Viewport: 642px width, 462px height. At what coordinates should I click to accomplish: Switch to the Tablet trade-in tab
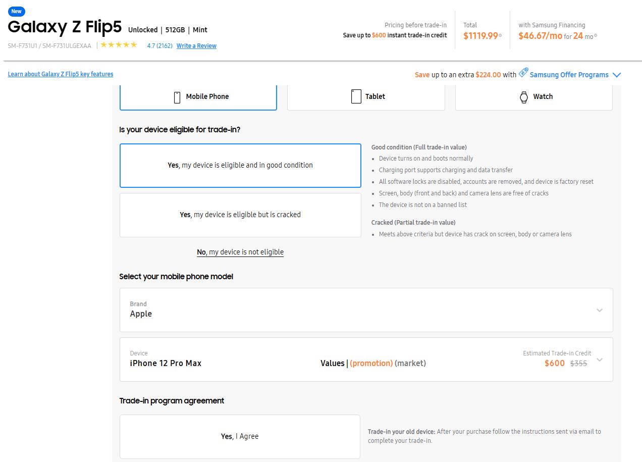tap(366, 97)
